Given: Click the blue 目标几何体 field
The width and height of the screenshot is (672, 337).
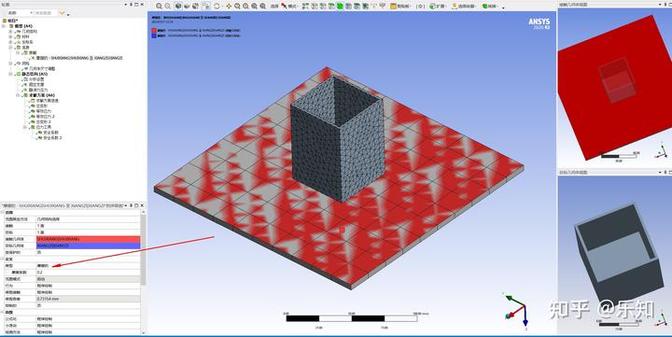Looking at the screenshot, I should [x=89, y=246].
